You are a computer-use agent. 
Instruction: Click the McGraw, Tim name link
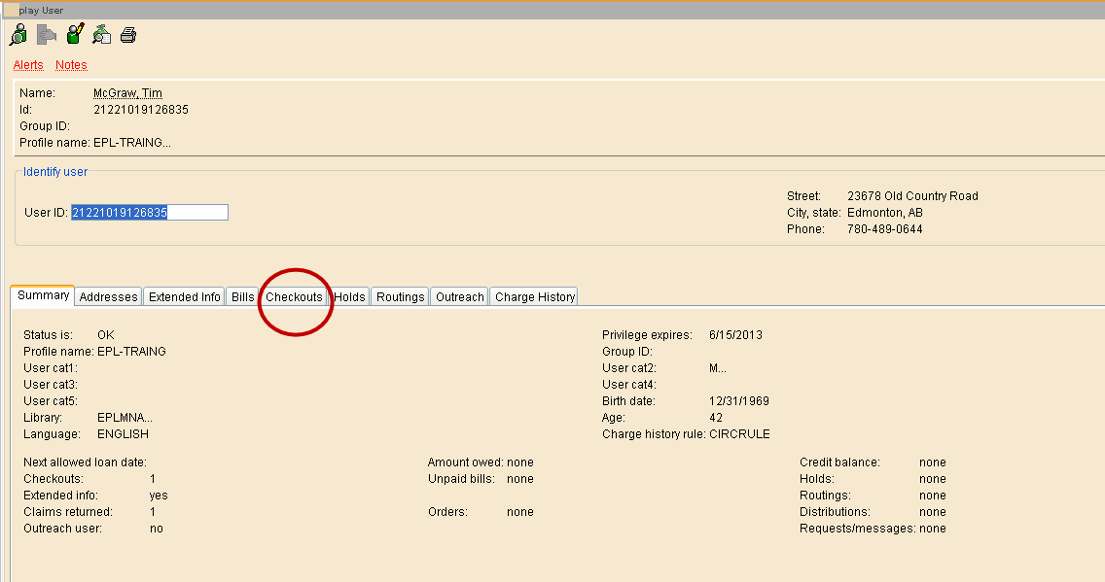(127, 93)
